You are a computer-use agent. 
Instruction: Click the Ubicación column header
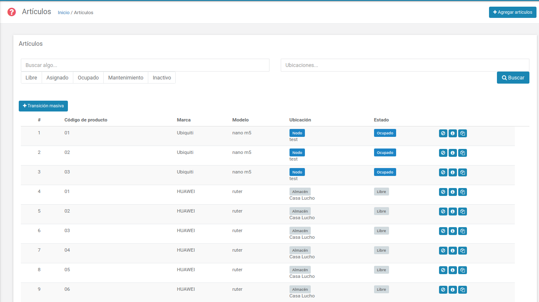click(x=300, y=120)
